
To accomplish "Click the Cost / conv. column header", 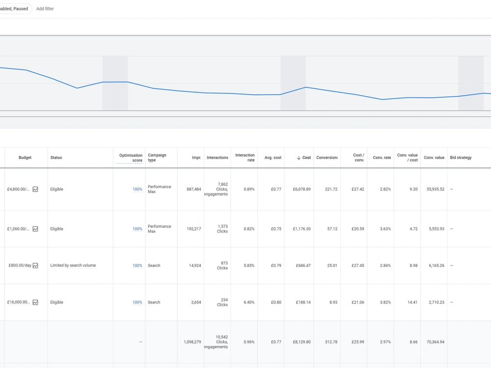I will coord(358,158).
